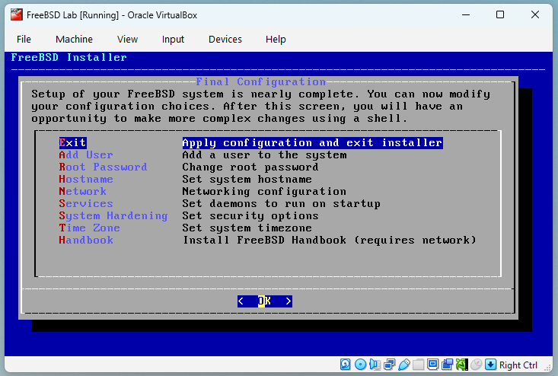
Task: Click the green CPU execution status icon
Action: tap(461, 365)
